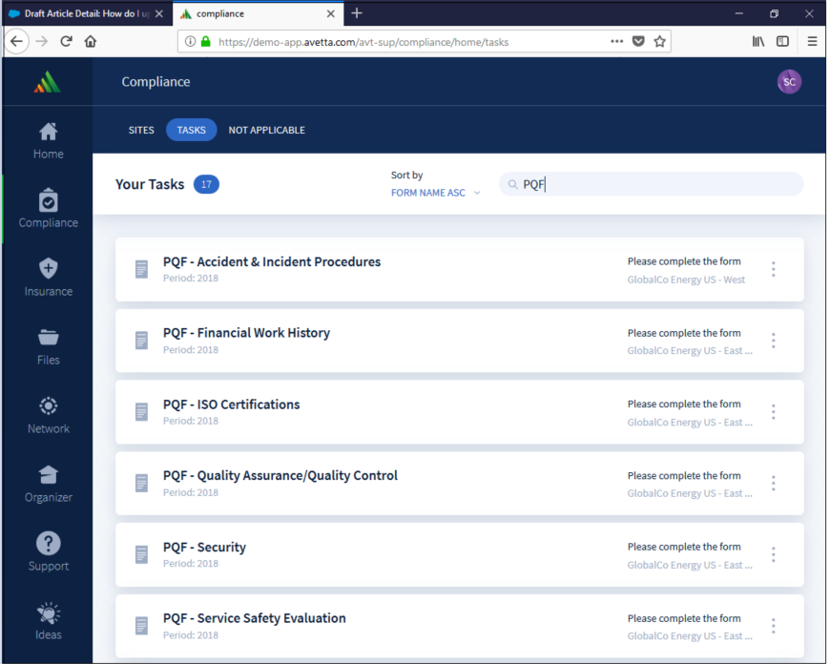Open kebab menu on Accident & Incident Procedures

coord(773,269)
